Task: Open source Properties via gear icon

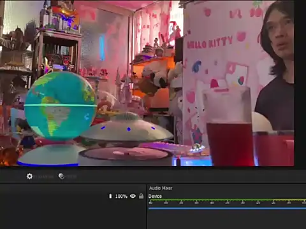Action: (29, 176)
